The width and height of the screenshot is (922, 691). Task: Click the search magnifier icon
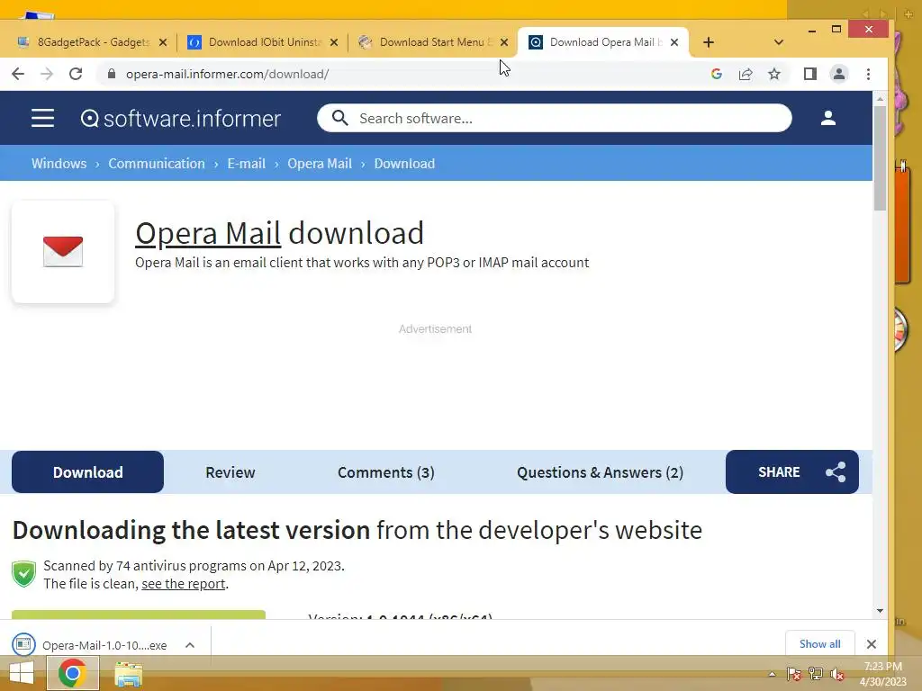pos(339,118)
